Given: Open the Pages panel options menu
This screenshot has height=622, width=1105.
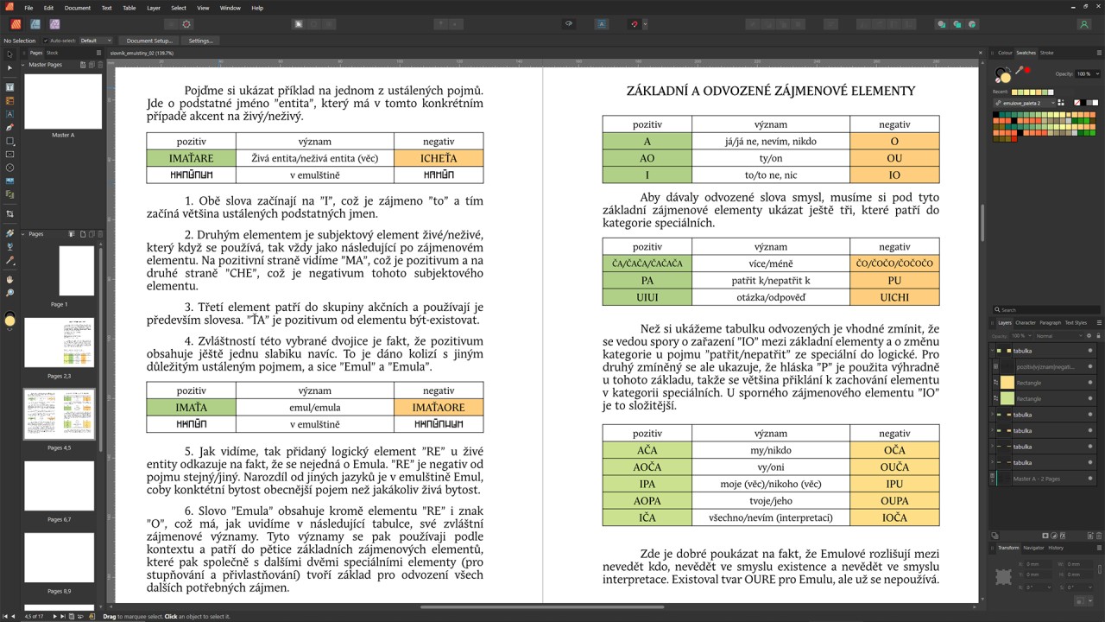Looking at the screenshot, I should click(99, 53).
